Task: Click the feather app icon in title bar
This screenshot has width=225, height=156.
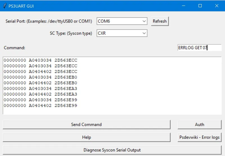Action: coord(5,6)
